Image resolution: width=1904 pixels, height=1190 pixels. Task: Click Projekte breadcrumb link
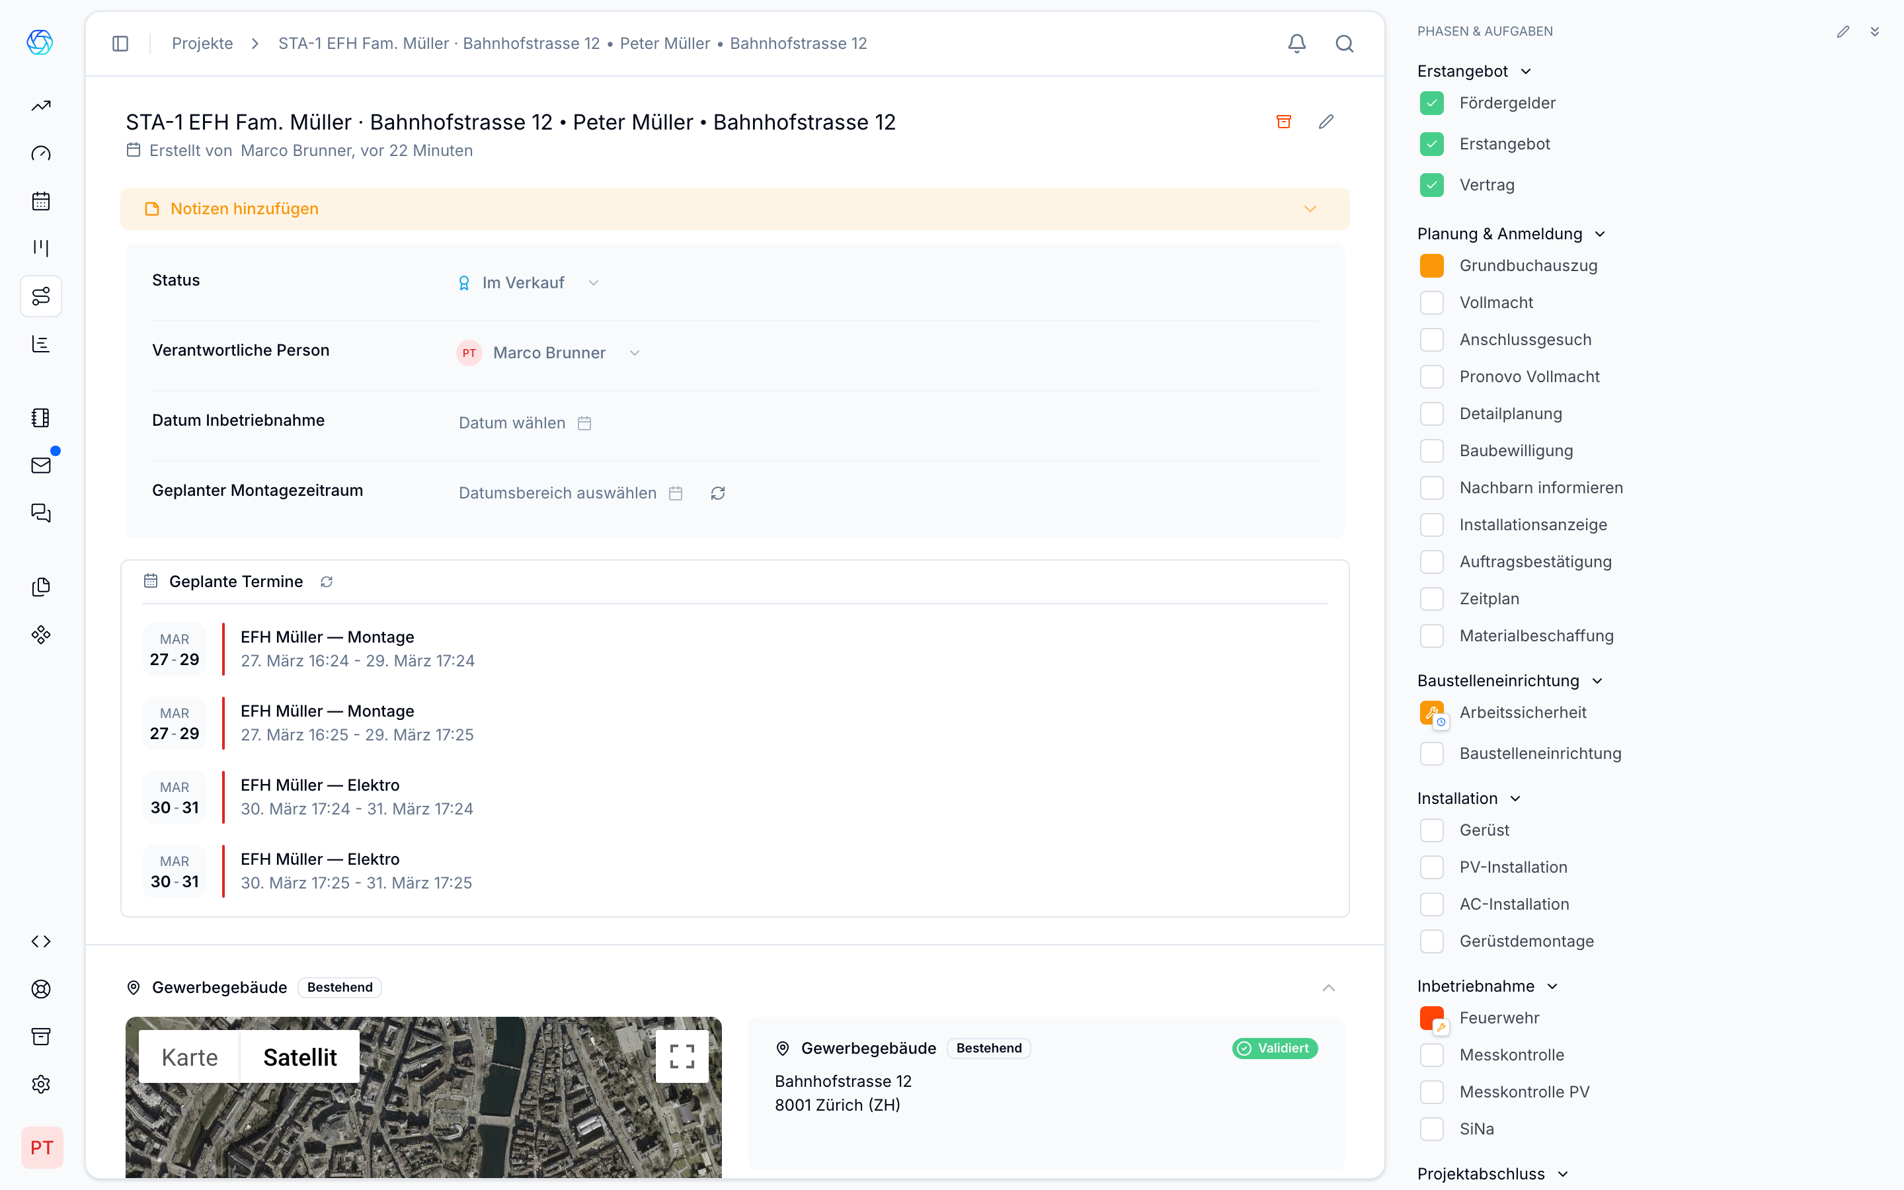(202, 43)
